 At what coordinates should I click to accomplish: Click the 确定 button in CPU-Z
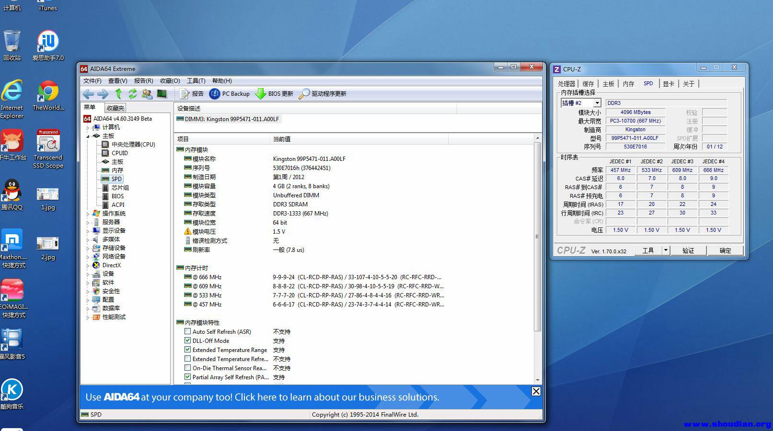click(725, 250)
